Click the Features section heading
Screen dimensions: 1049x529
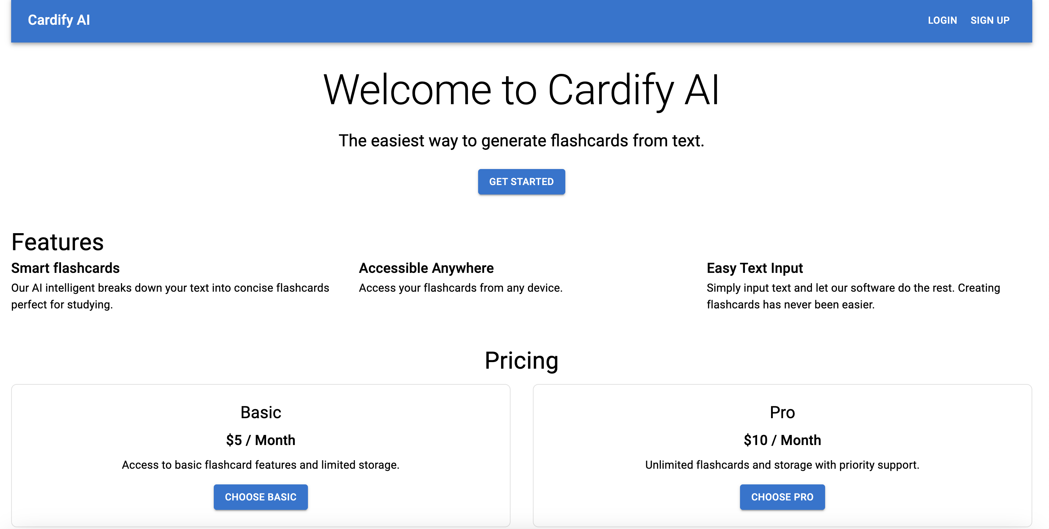(x=58, y=242)
